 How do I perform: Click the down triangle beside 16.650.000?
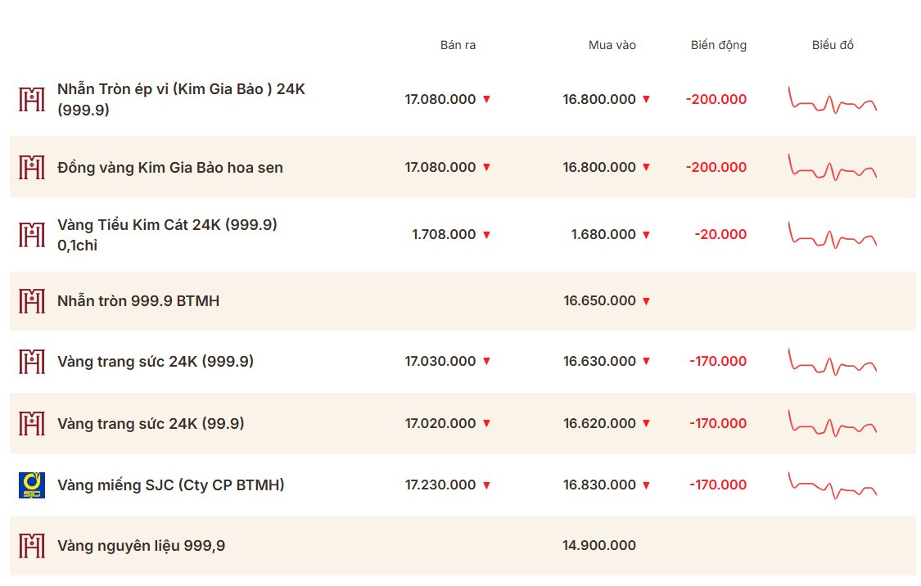coord(647,300)
